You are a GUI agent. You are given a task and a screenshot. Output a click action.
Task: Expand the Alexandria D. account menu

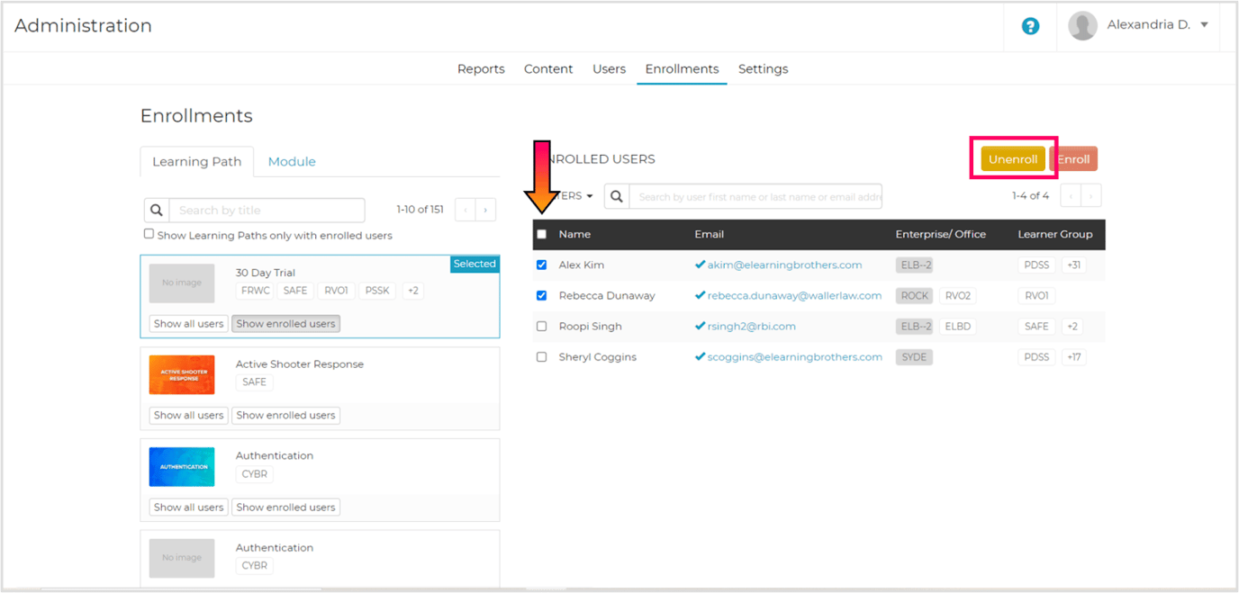click(x=1157, y=24)
